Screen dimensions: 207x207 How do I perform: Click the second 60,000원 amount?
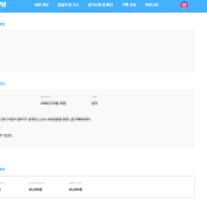coord(75,190)
